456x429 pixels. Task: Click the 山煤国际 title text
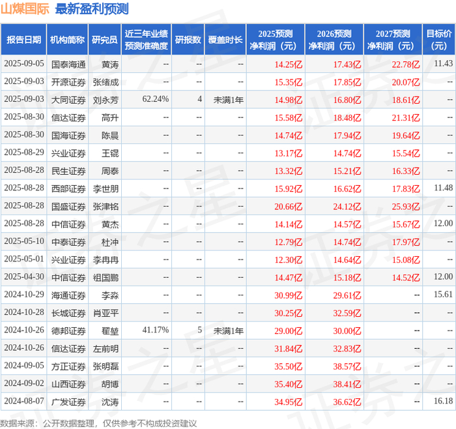25,9
